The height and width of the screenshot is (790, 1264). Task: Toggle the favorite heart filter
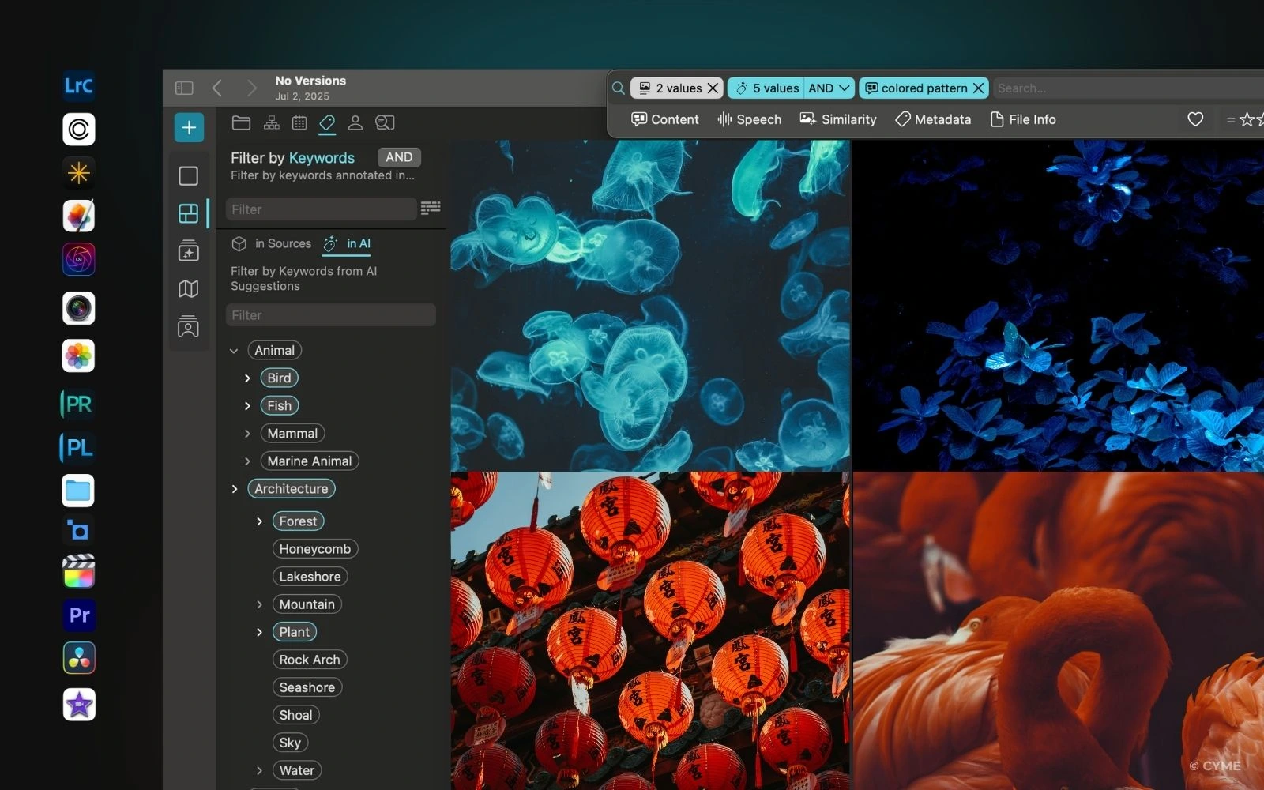(1195, 119)
